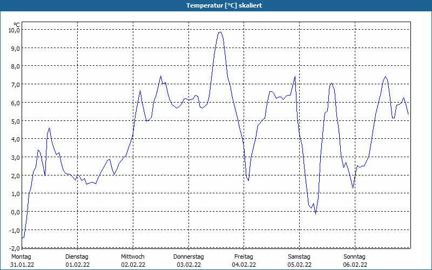
Task: Click the y-axis value 0,0
Action: coord(16,212)
